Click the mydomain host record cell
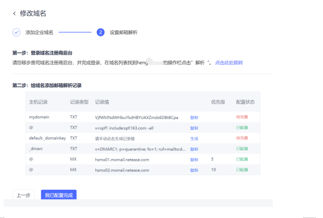The width and height of the screenshot is (323, 218). [x=39, y=117]
